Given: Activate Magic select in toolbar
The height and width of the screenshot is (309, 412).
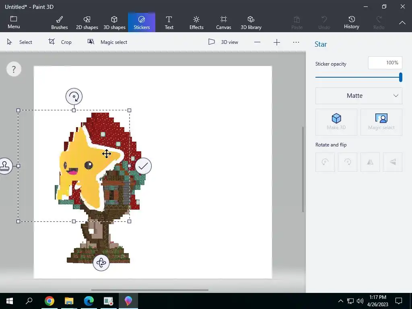Looking at the screenshot, I should [107, 42].
